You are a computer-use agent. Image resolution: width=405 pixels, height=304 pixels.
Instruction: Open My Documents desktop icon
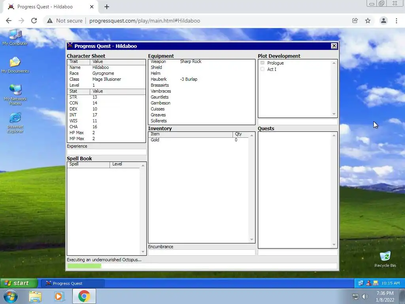tap(15, 65)
